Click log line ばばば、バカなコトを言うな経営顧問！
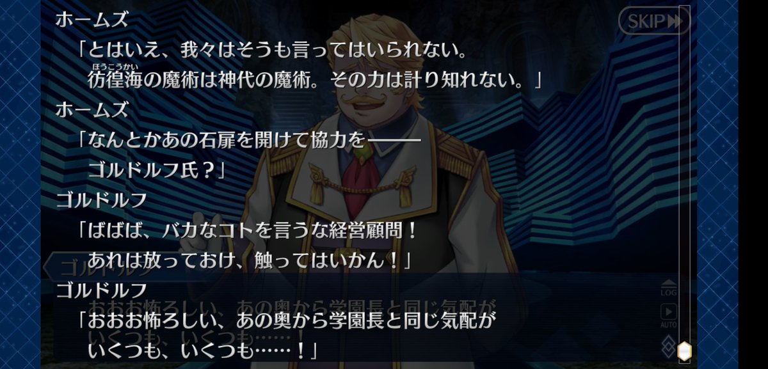Image resolution: width=768 pixels, height=369 pixels. pyautogui.click(x=247, y=230)
